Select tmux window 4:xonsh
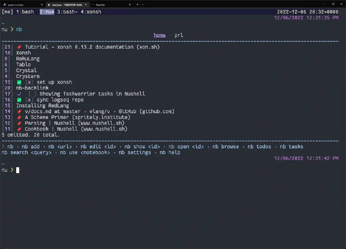Viewport: 346px width, 249px height. click(x=91, y=12)
